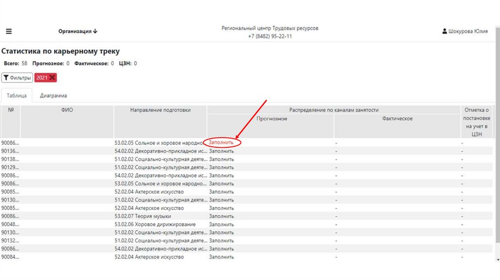Image resolution: width=500 pixels, height=280 pixels.
Task: Click Заполнить in the 90136 row
Action: (x=221, y=151)
